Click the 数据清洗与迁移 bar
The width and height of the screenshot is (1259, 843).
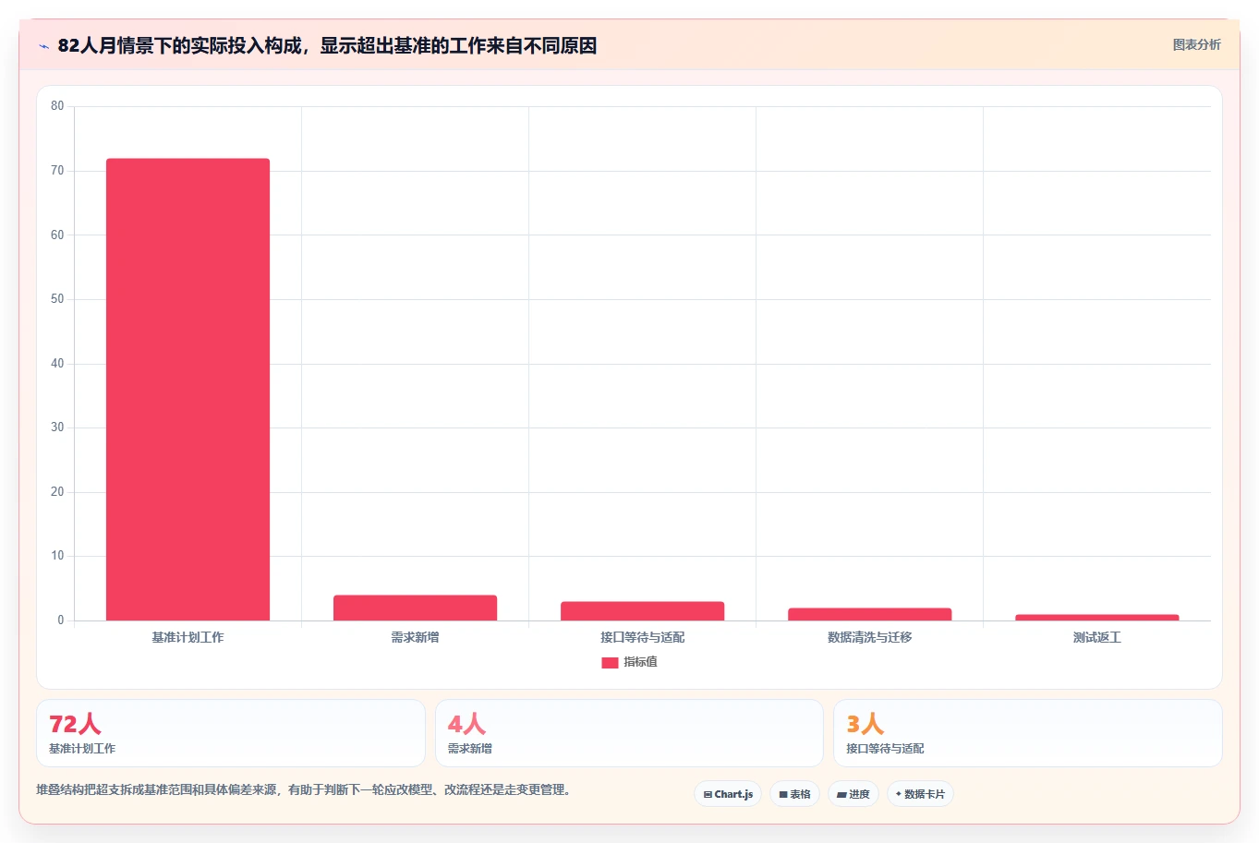click(x=869, y=614)
